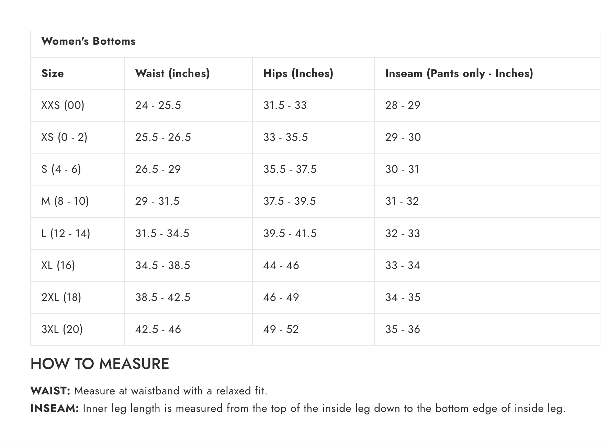The width and height of the screenshot is (608, 448).
Task: Click the Waist (inches) column header
Action: tap(172, 73)
